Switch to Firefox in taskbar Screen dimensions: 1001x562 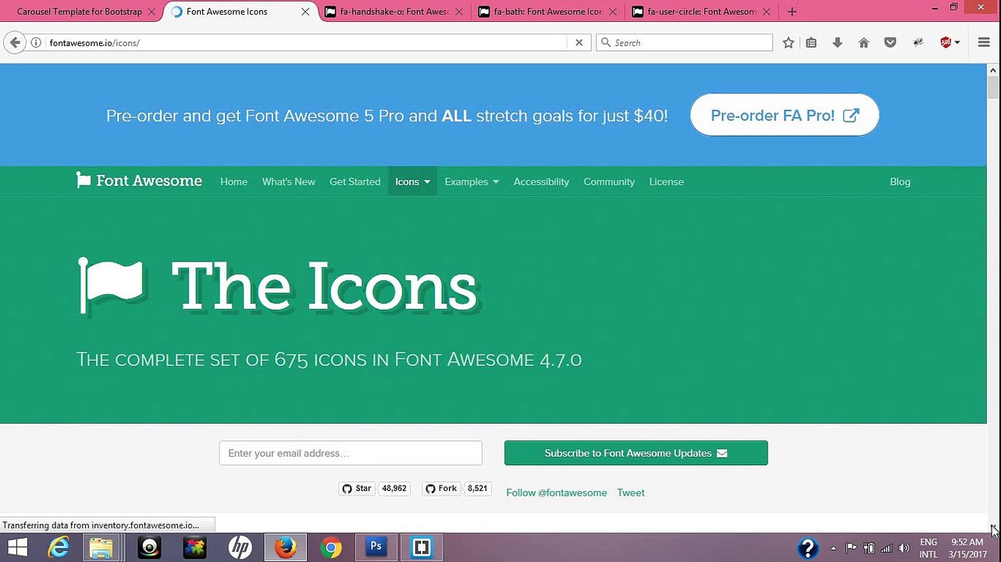[285, 548]
